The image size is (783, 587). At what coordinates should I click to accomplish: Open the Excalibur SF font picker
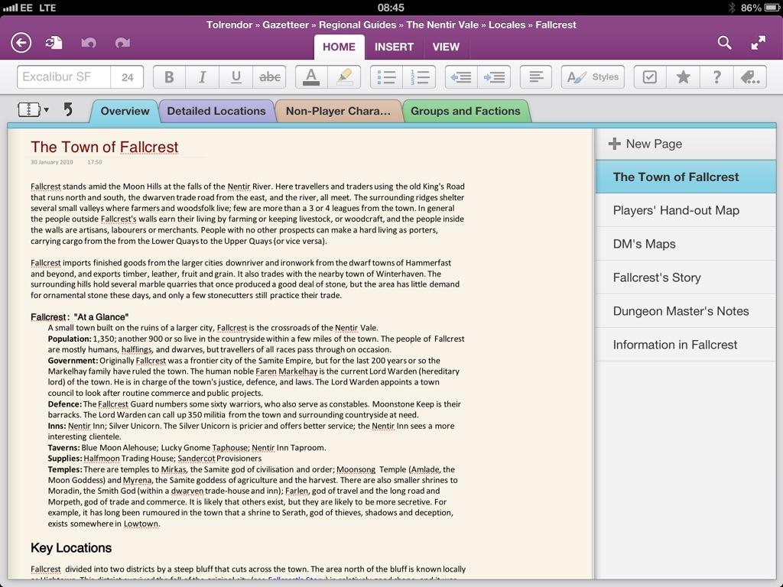64,77
